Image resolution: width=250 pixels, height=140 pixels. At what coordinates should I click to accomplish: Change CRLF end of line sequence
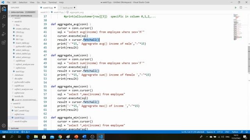tap(227, 132)
